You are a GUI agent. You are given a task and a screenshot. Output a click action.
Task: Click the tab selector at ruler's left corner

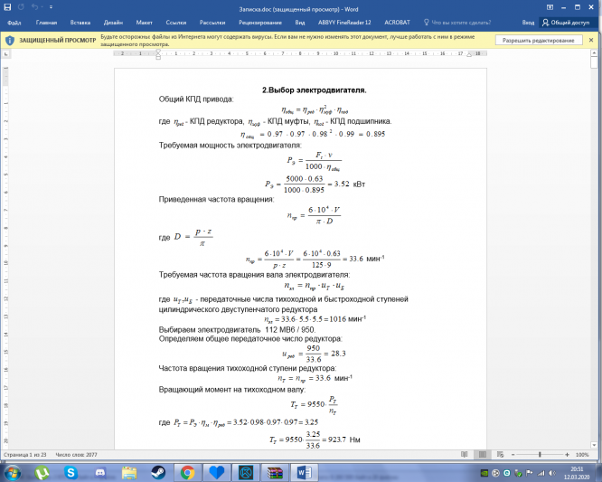pyautogui.click(x=5, y=54)
